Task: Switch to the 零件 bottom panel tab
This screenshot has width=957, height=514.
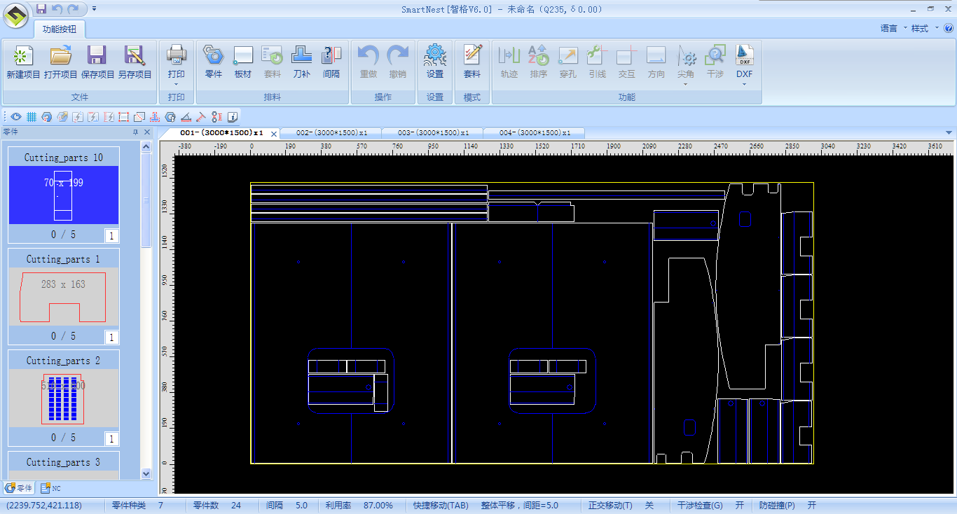Action: click(x=18, y=488)
